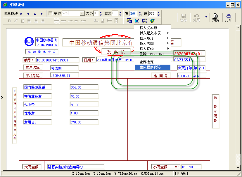Select the solid line style
Screen dimensions: 242x177
coord(57,21)
